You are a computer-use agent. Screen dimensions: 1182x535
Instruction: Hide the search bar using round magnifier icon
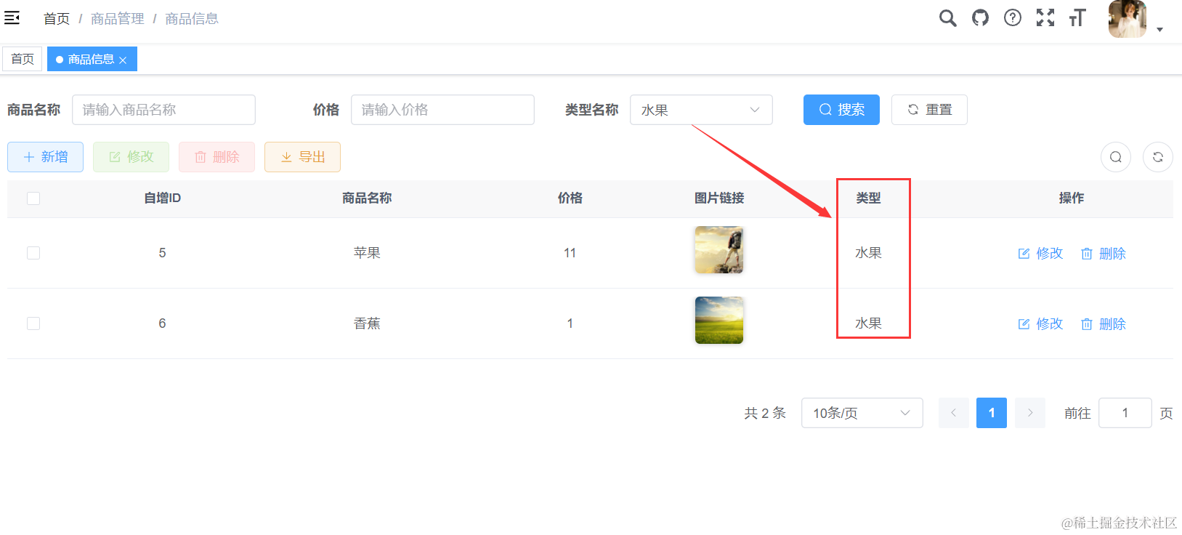(x=1115, y=157)
